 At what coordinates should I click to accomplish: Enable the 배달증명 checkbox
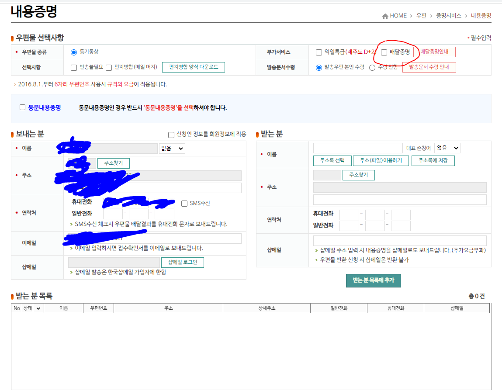tap(384, 52)
